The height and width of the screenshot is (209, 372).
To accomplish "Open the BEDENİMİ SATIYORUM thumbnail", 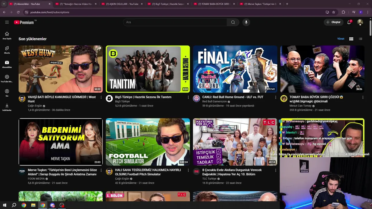I will 60,142.
